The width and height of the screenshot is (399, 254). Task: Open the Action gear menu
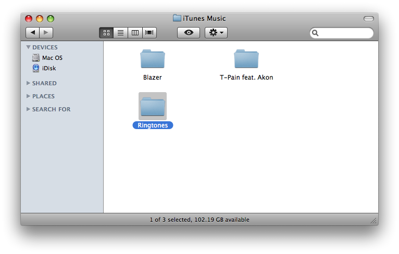[x=216, y=33]
